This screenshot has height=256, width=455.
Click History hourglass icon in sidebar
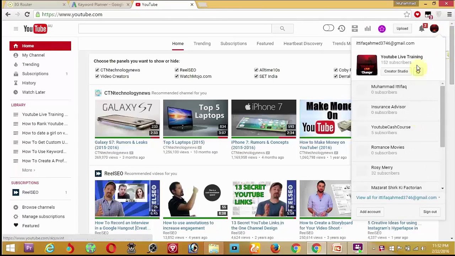coord(16,83)
